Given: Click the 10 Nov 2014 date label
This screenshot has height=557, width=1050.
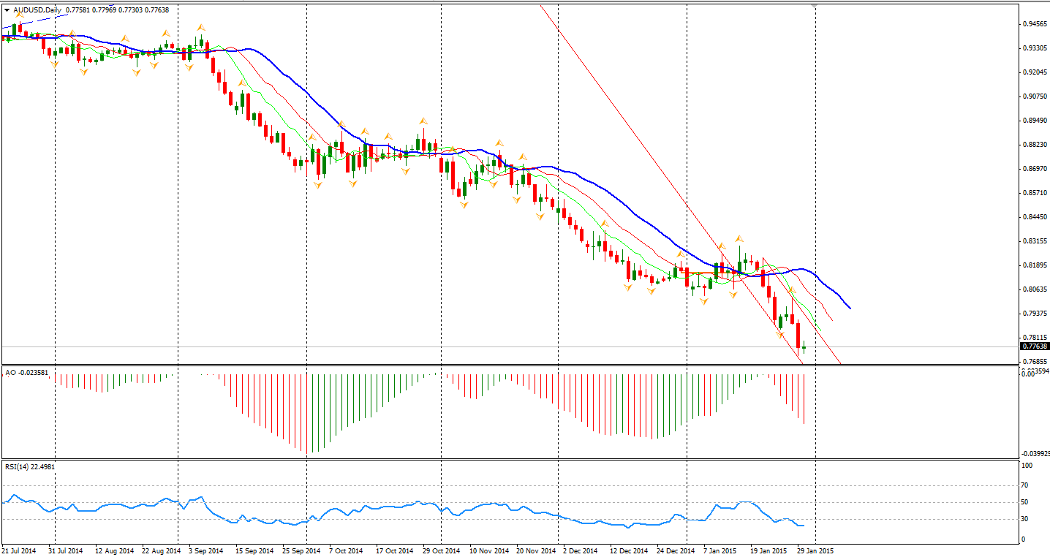Looking at the screenshot, I should [x=489, y=550].
